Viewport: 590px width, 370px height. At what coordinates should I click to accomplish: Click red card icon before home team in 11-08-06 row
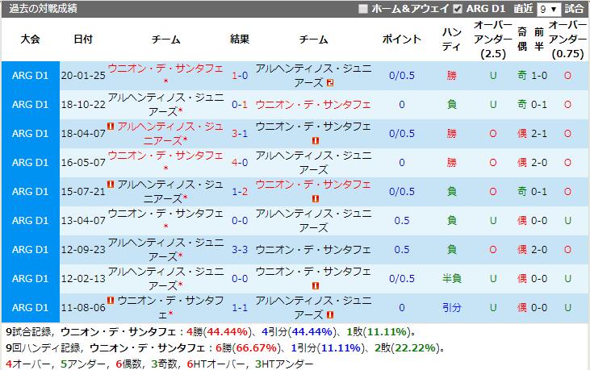111,300
